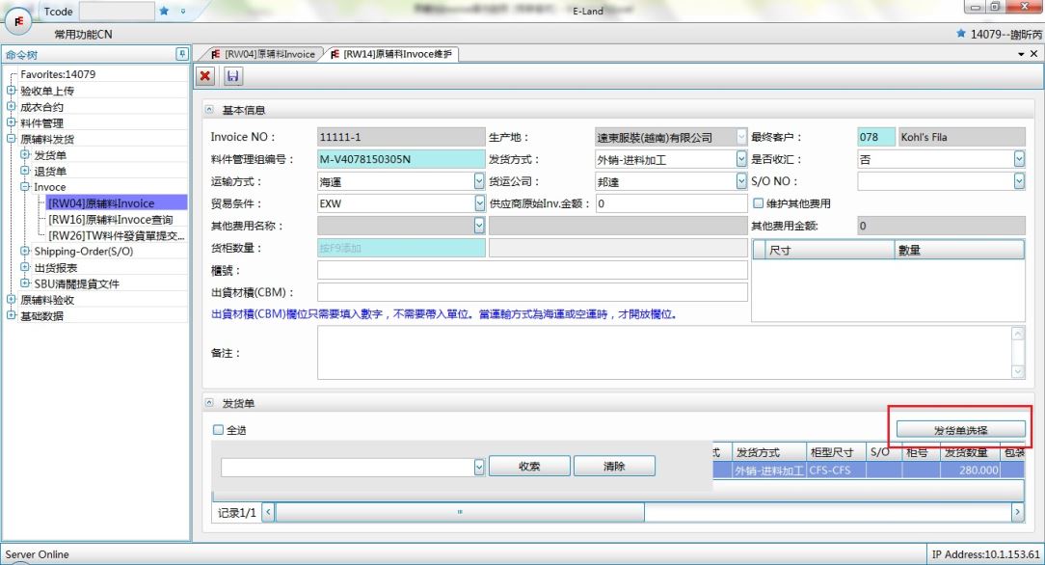Click the pin icon on command tree panel
The width and height of the screenshot is (1045, 565).
pos(180,54)
